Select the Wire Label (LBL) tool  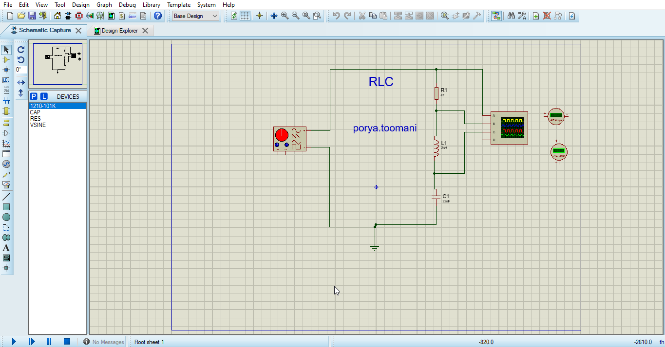pyautogui.click(x=6, y=80)
